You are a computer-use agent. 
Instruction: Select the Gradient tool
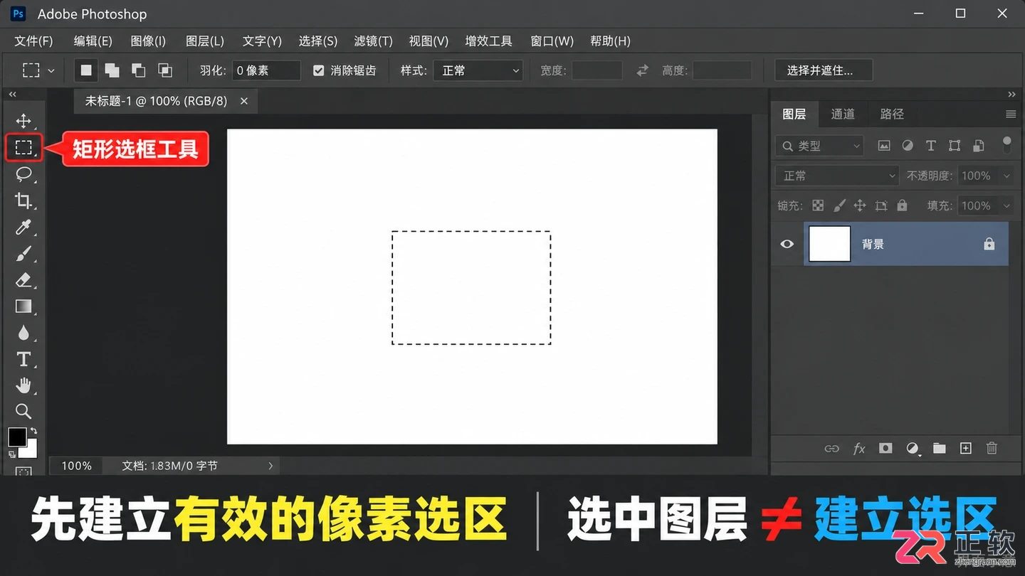pyautogui.click(x=23, y=306)
